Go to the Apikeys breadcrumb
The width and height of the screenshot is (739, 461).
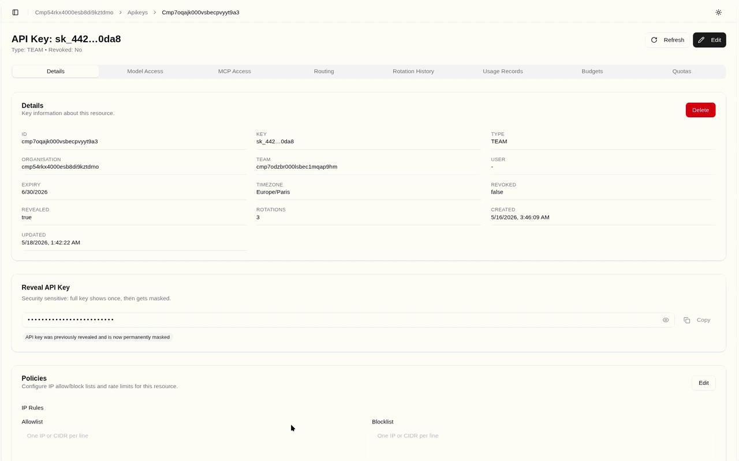pos(137,12)
